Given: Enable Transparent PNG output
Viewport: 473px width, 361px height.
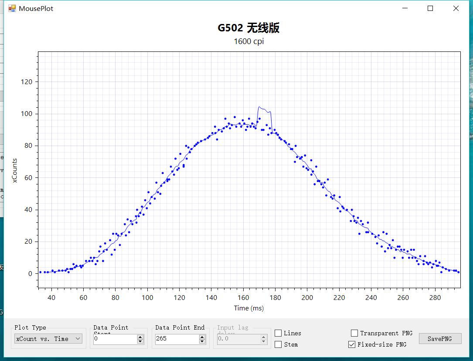Looking at the screenshot, I should point(354,333).
